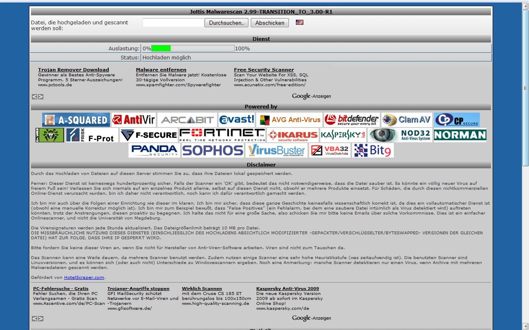529x330 pixels.
Task: Follow the Trojaner-Angriffe stoppen ad link
Action: pyautogui.click(x=138, y=288)
